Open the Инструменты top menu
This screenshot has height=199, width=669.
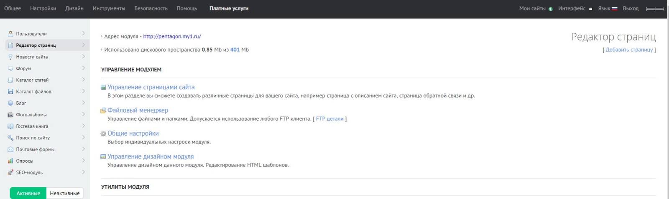pos(109,8)
